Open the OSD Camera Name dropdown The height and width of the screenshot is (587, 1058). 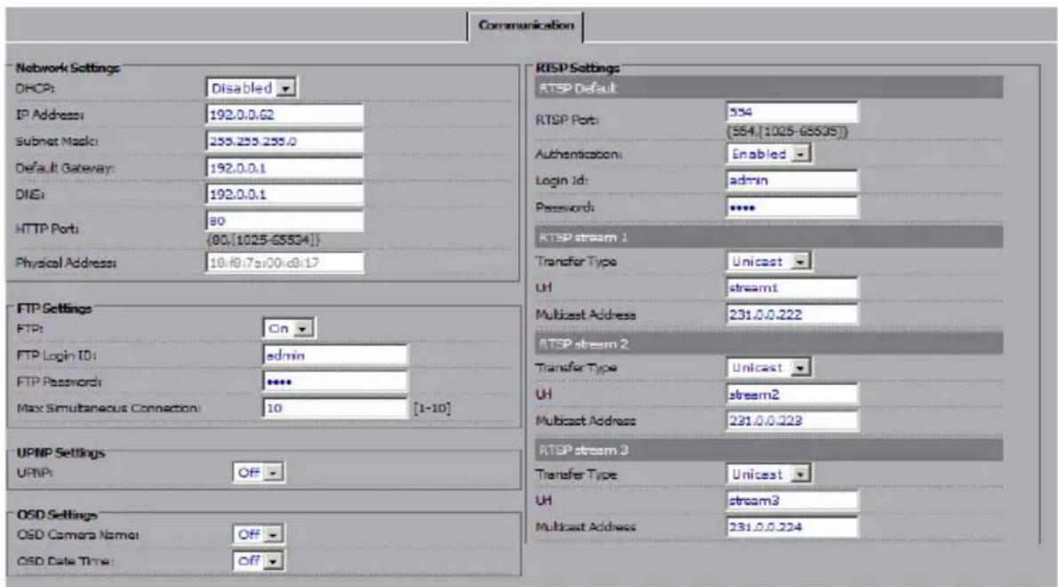point(259,535)
